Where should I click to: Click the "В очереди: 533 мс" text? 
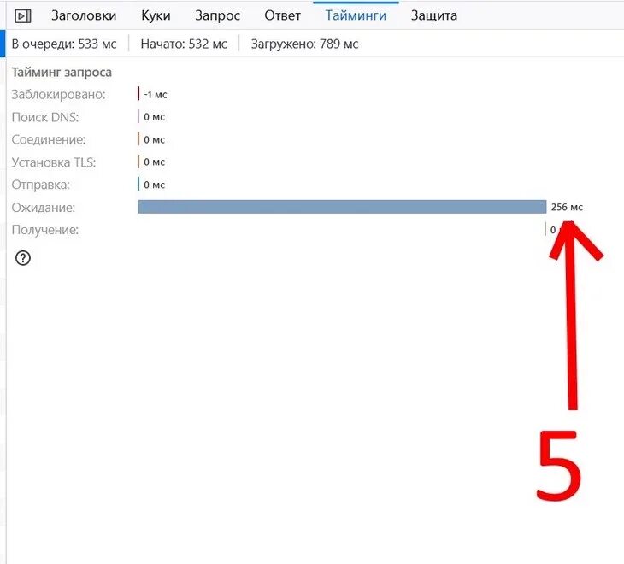[x=64, y=44]
